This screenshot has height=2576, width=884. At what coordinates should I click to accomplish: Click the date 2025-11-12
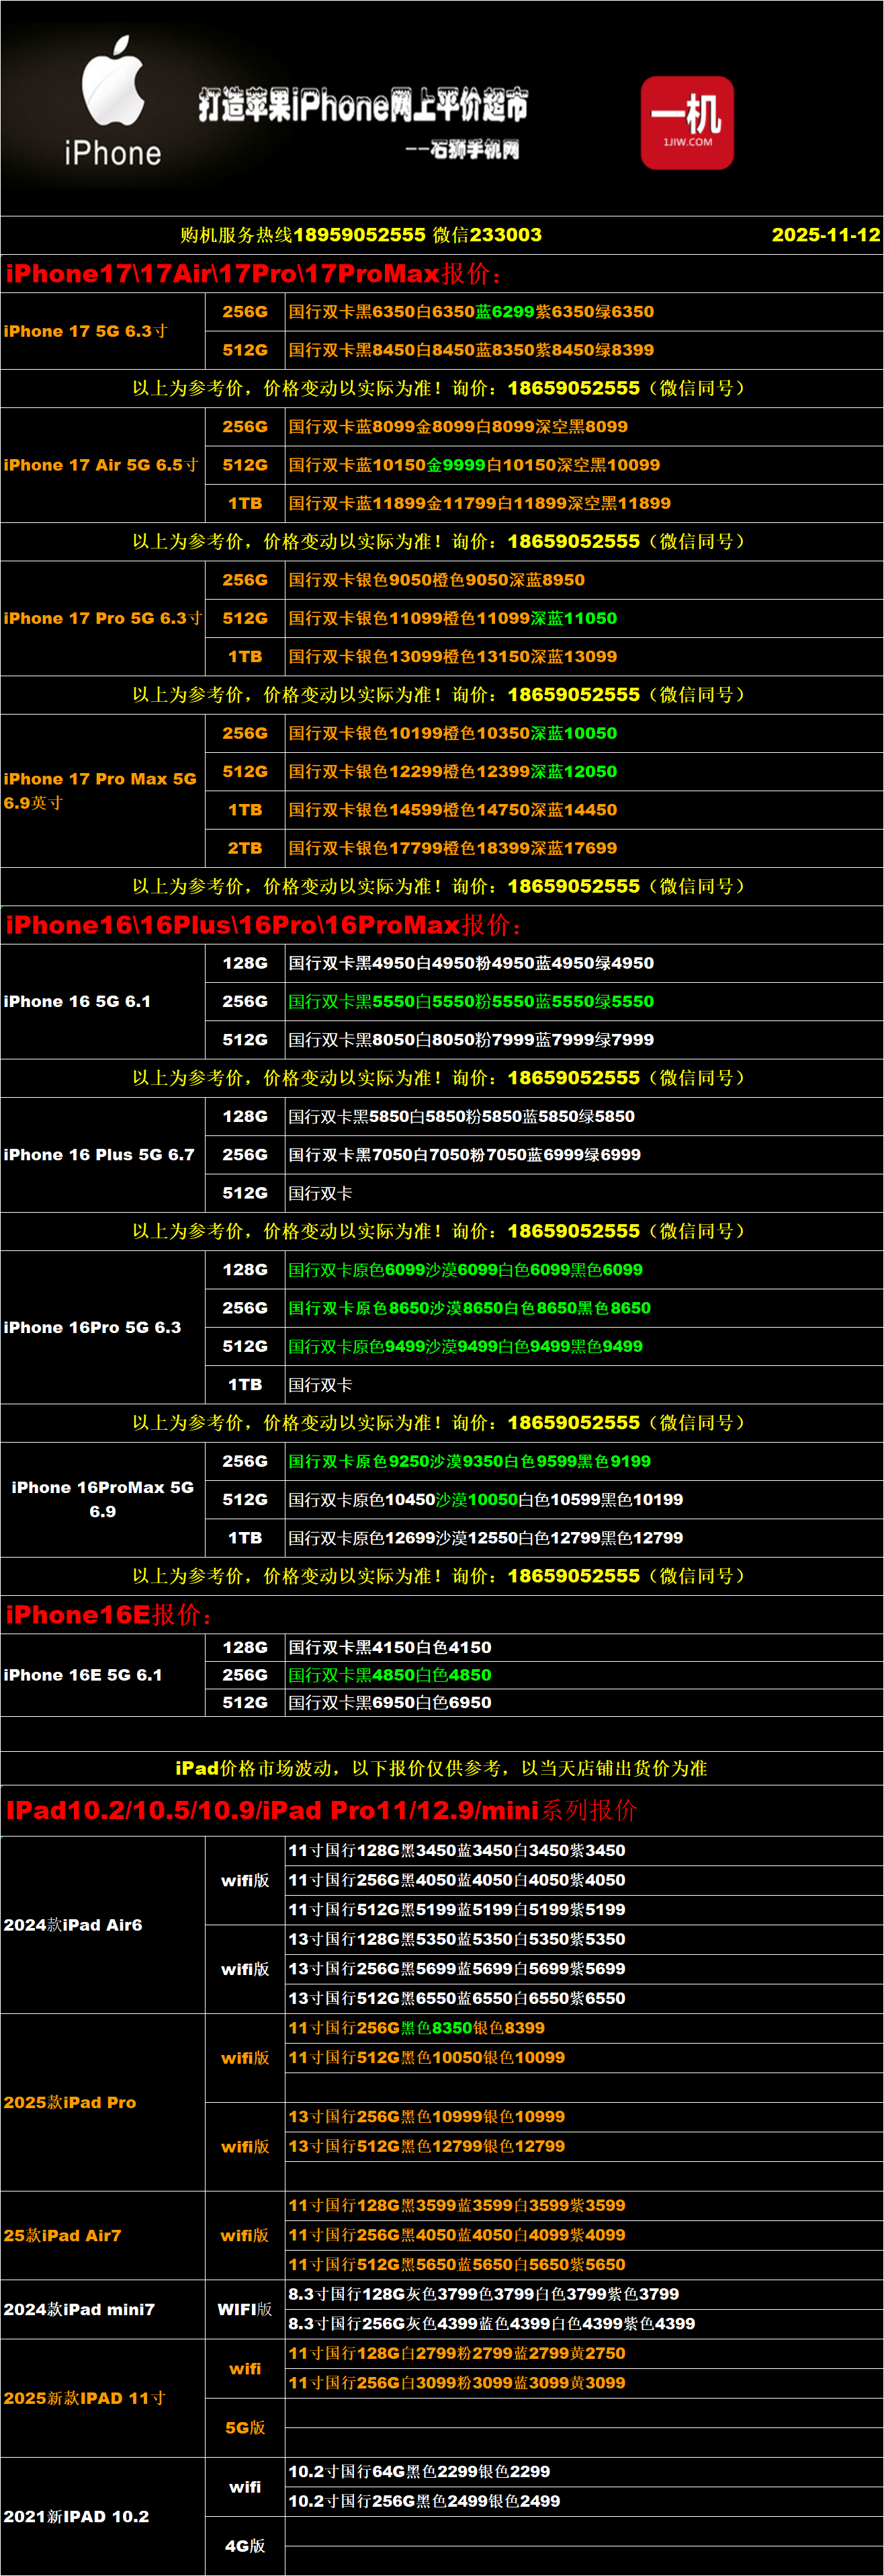(825, 235)
